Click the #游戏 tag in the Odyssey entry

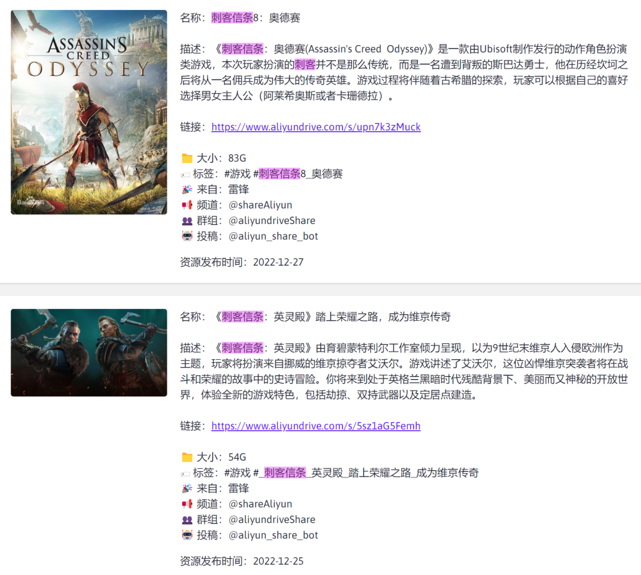[237, 174]
